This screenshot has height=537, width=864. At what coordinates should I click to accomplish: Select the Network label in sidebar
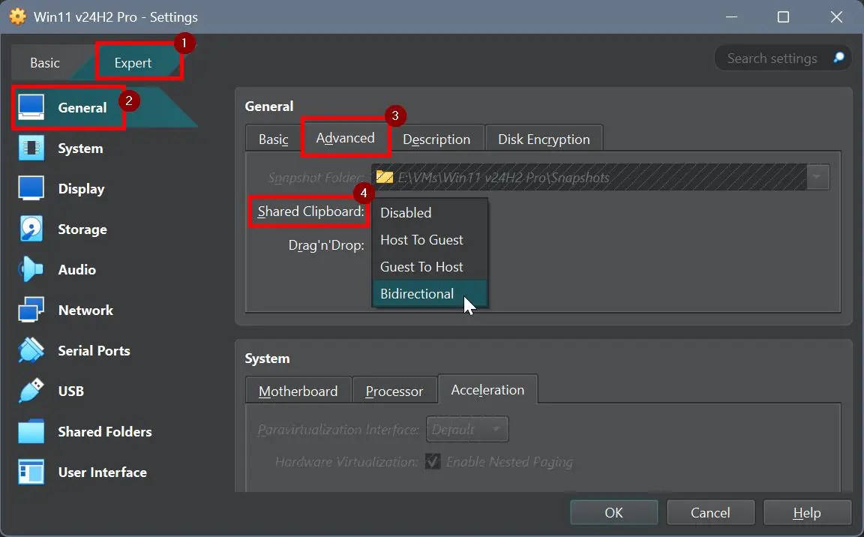click(x=86, y=310)
